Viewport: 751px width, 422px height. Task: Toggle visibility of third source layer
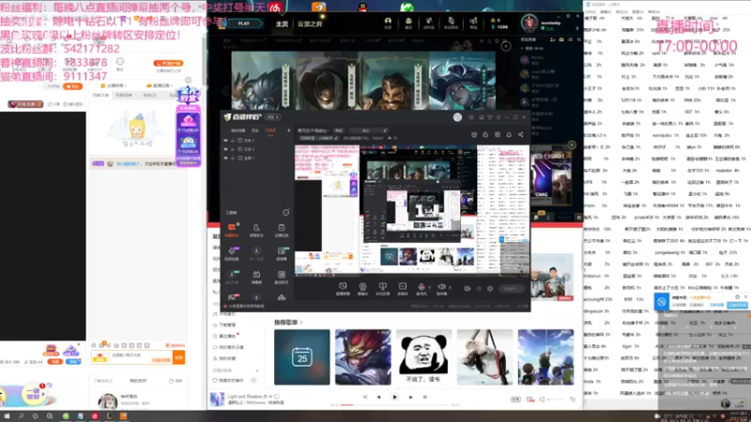pos(225,158)
